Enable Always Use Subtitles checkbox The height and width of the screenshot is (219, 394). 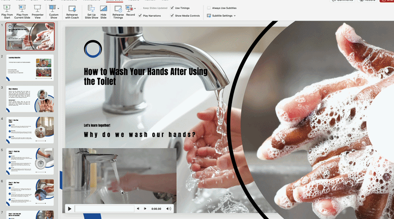click(x=209, y=8)
